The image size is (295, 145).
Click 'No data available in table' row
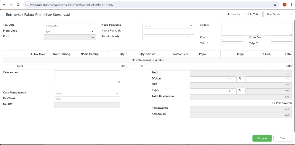(148, 60)
